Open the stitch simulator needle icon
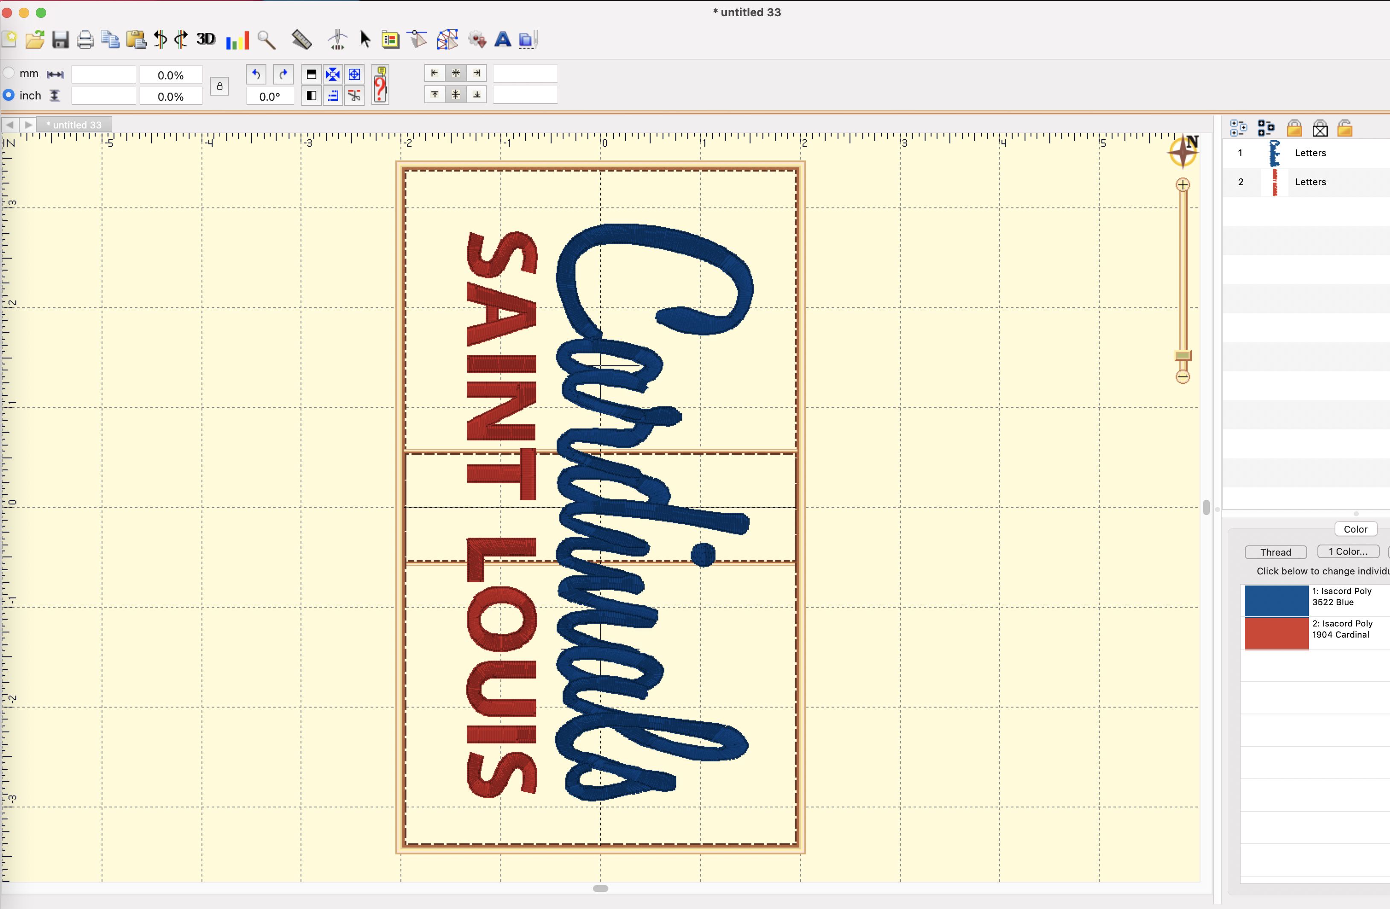Viewport: 1390px width, 909px height. click(x=338, y=40)
